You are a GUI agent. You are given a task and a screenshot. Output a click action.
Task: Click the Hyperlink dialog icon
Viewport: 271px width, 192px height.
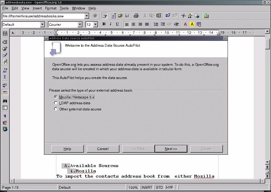(x=197, y=16)
